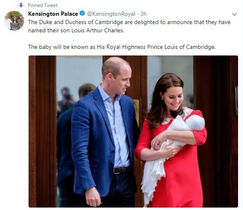Click the wooden door frame on photo's left
Screen dimensions: 243x210
42,131
